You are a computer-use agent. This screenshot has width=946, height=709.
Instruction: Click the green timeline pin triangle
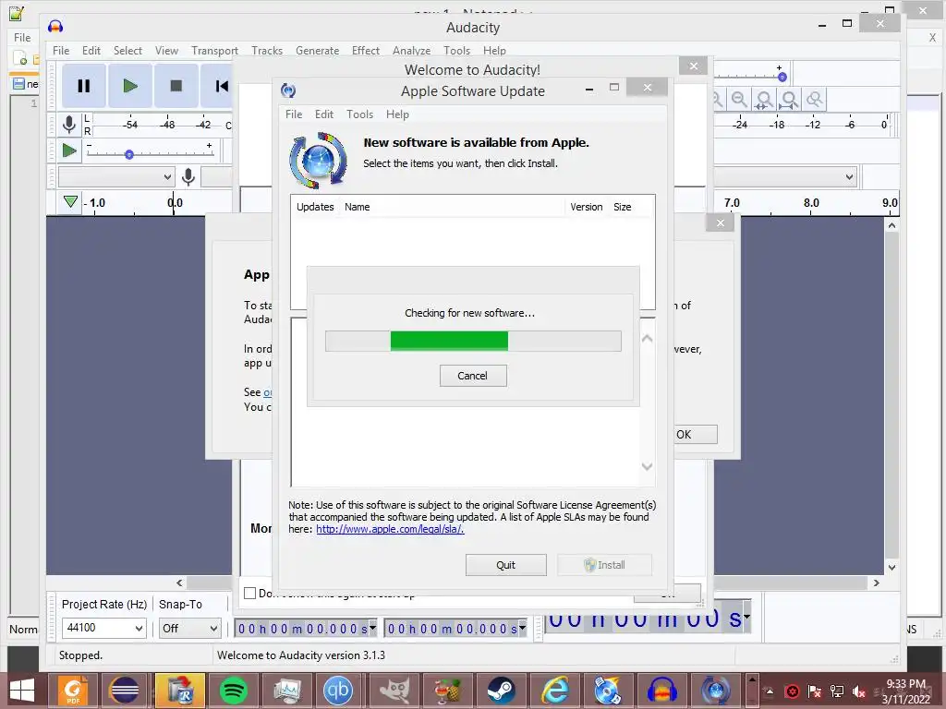tap(70, 201)
